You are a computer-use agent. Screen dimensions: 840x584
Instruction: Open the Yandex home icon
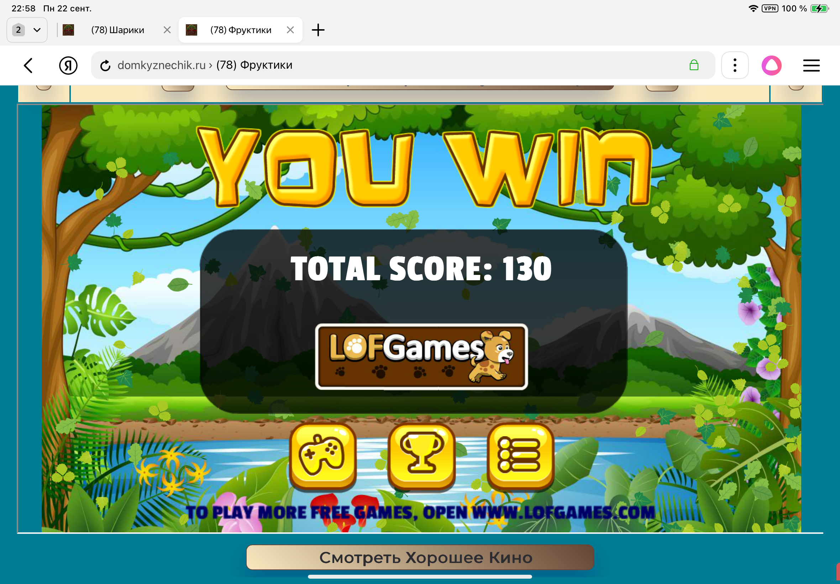(68, 66)
